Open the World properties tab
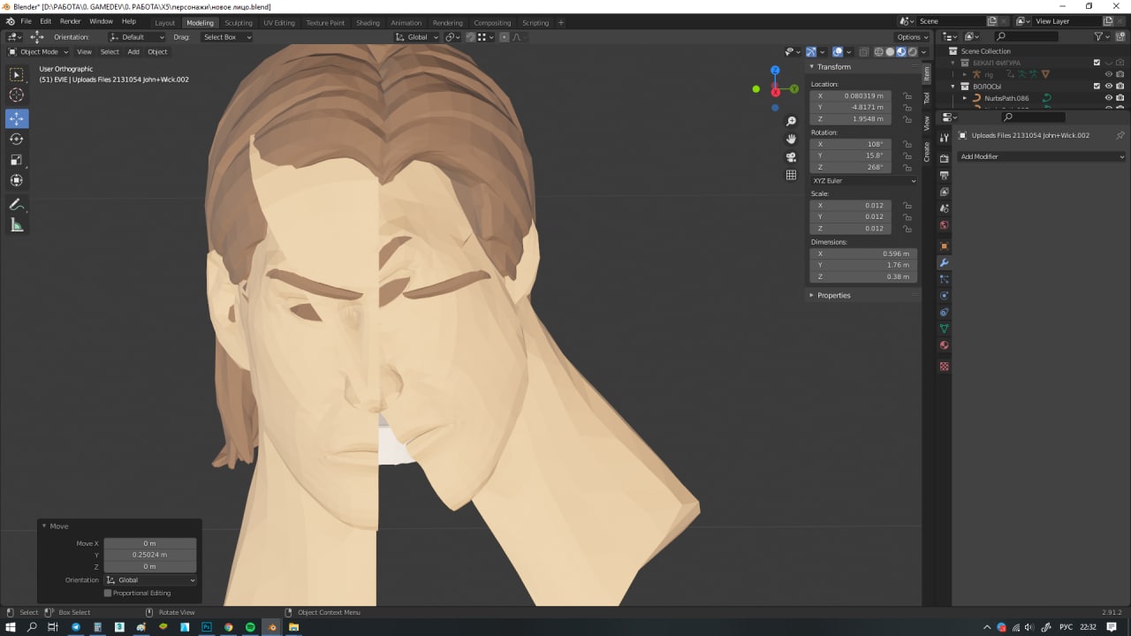The width and height of the screenshot is (1131, 636). click(x=944, y=225)
